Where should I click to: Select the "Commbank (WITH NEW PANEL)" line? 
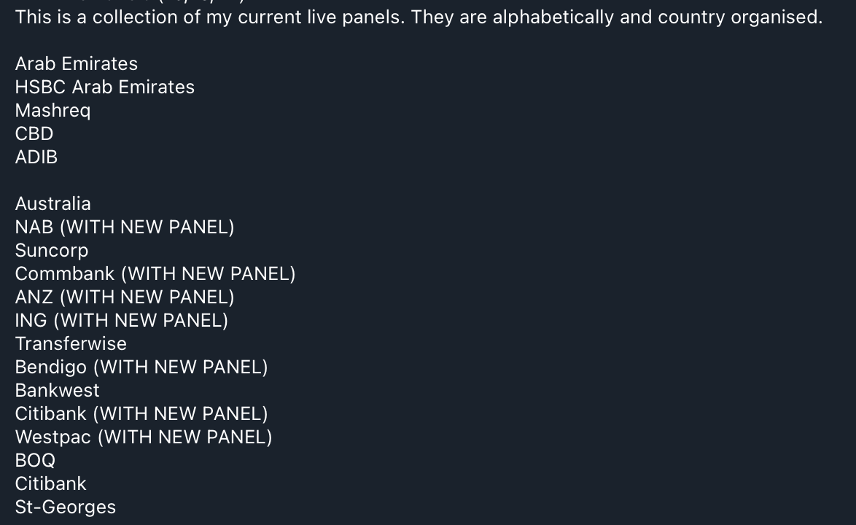(x=155, y=273)
